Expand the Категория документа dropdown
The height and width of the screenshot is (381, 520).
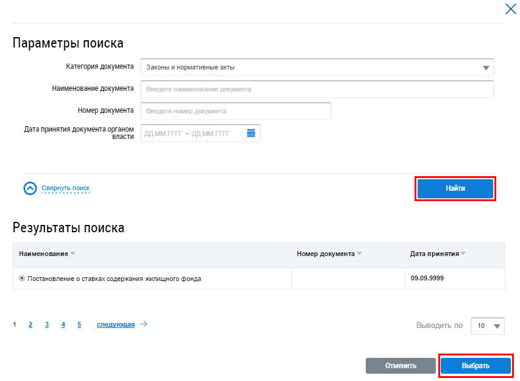click(x=486, y=68)
